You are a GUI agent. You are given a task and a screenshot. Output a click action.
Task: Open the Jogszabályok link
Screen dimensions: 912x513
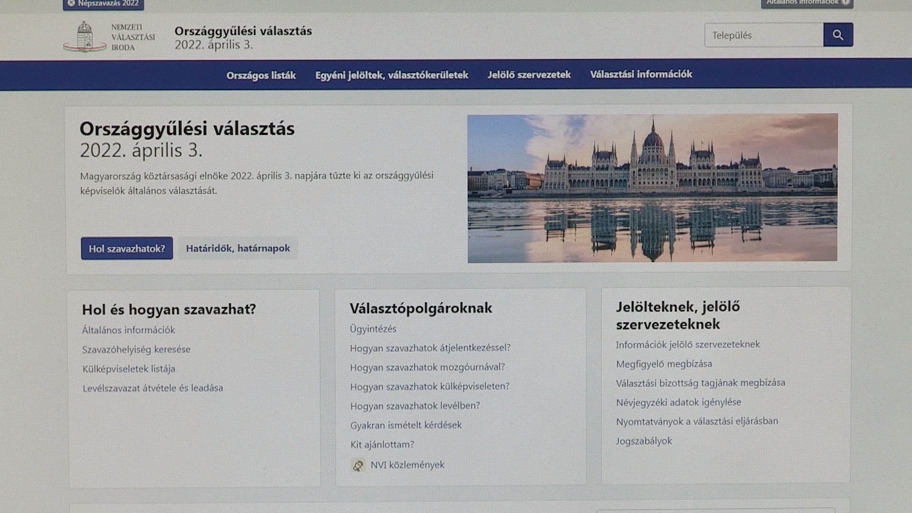click(644, 441)
